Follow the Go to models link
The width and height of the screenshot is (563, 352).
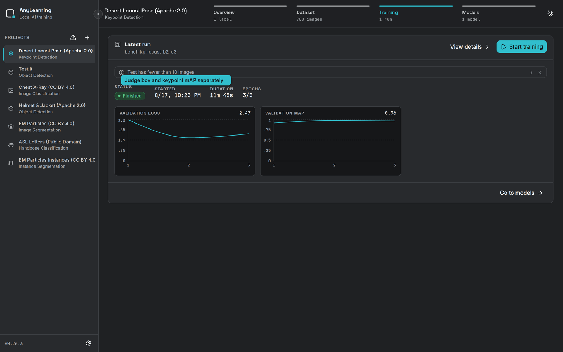coord(521,193)
